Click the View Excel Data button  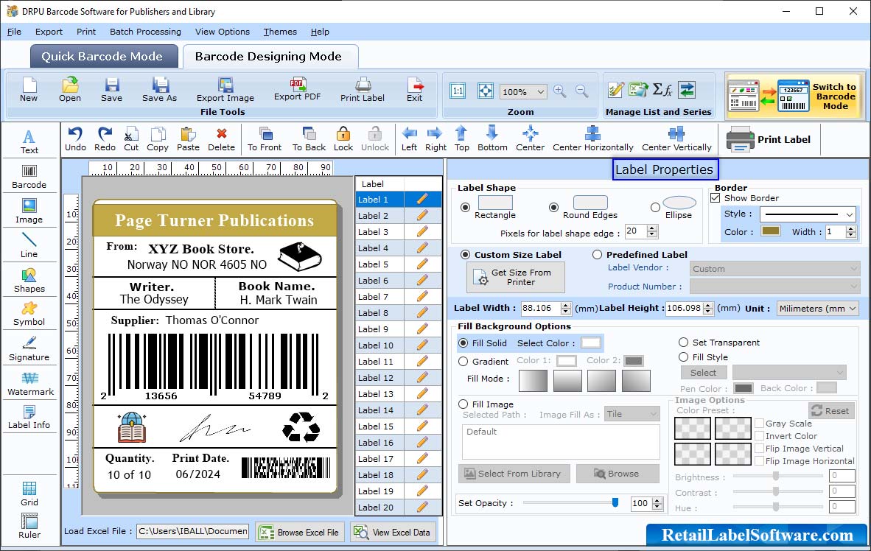click(x=393, y=532)
